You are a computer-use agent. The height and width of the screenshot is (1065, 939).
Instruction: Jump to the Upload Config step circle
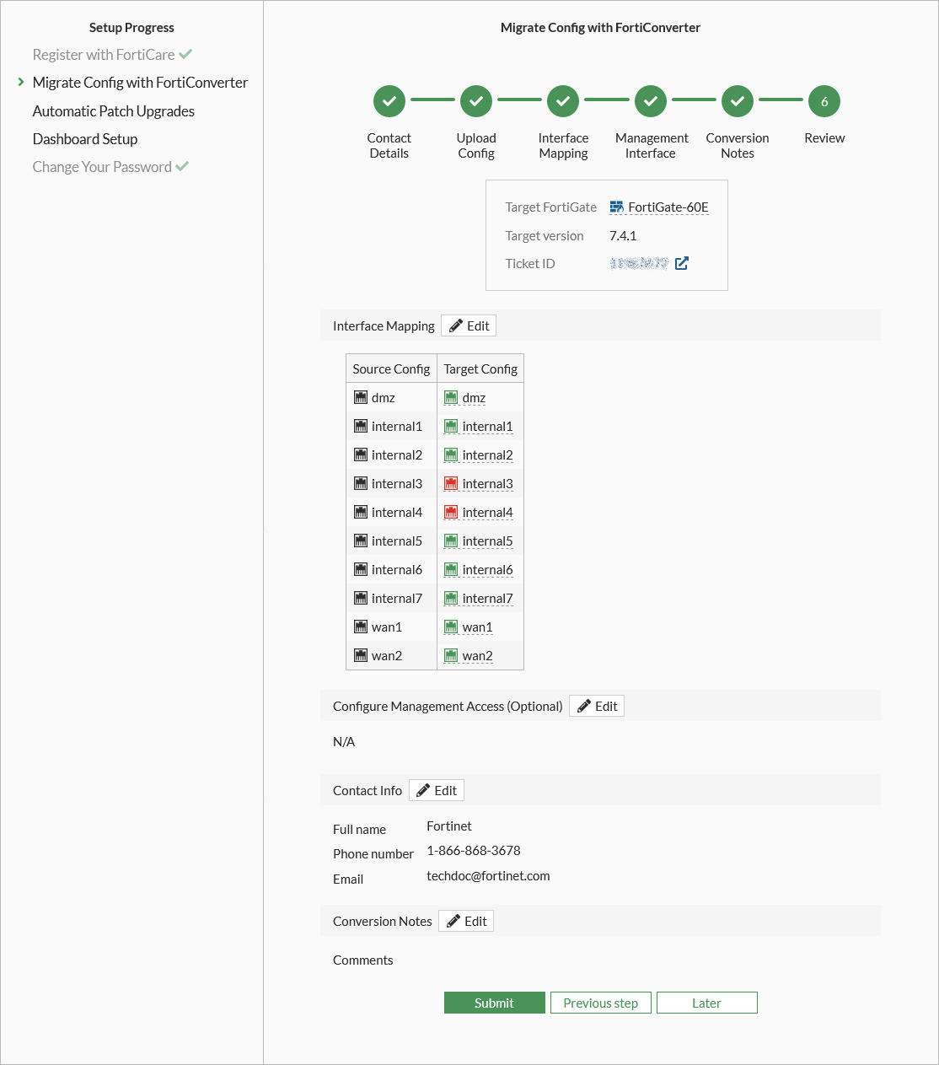coord(476,101)
